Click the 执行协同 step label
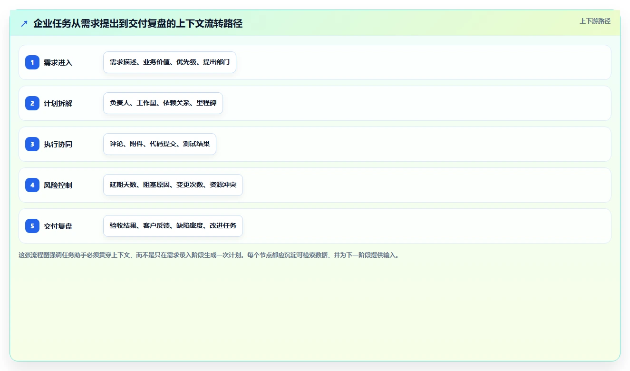This screenshot has width=630, height=371. click(x=58, y=144)
